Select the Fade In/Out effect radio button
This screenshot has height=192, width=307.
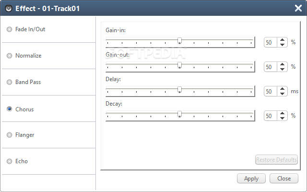pos(9,29)
